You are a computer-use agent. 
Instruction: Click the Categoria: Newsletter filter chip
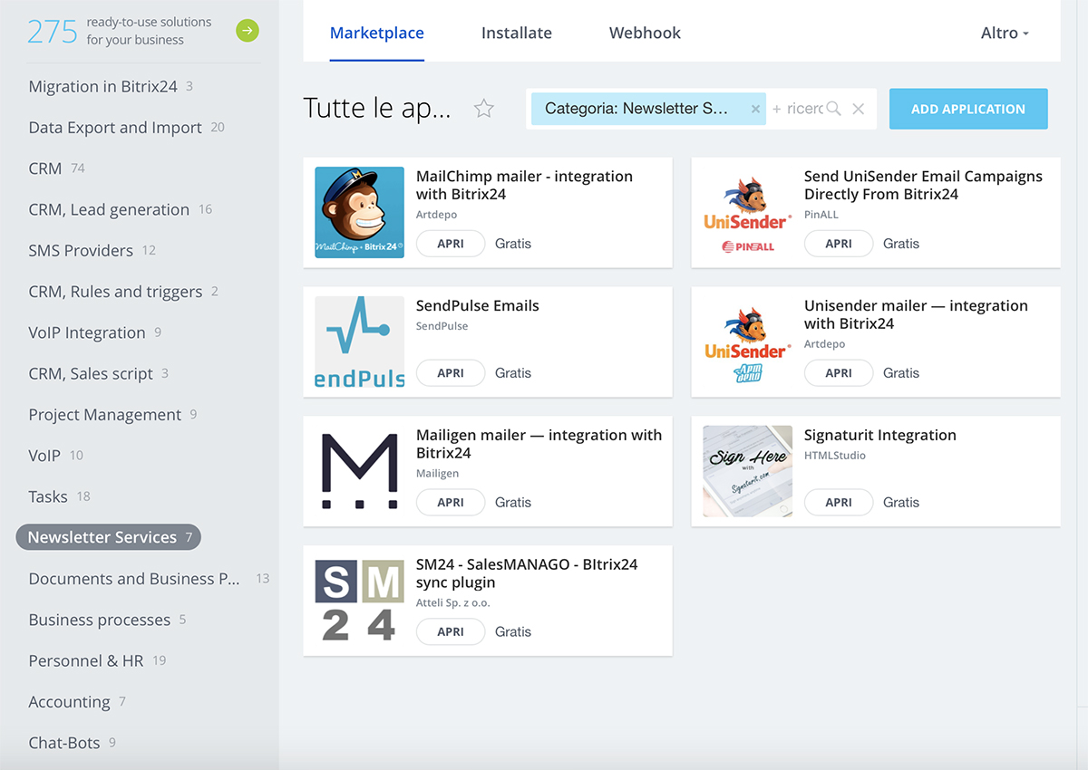pyautogui.click(x=648, y=109)
